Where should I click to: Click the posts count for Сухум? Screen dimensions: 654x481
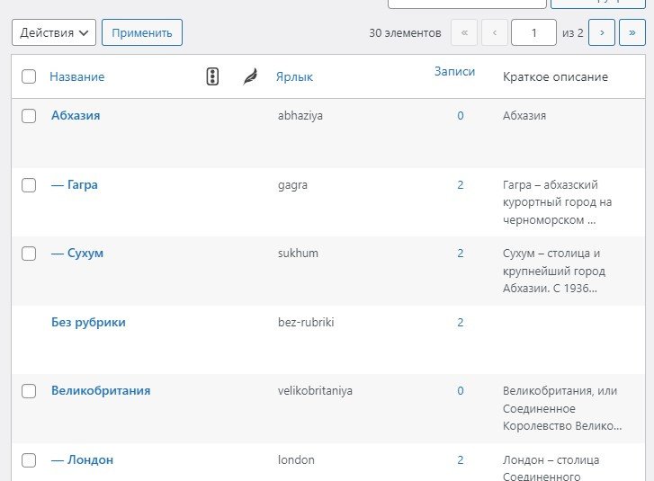[x=461, y=253]
